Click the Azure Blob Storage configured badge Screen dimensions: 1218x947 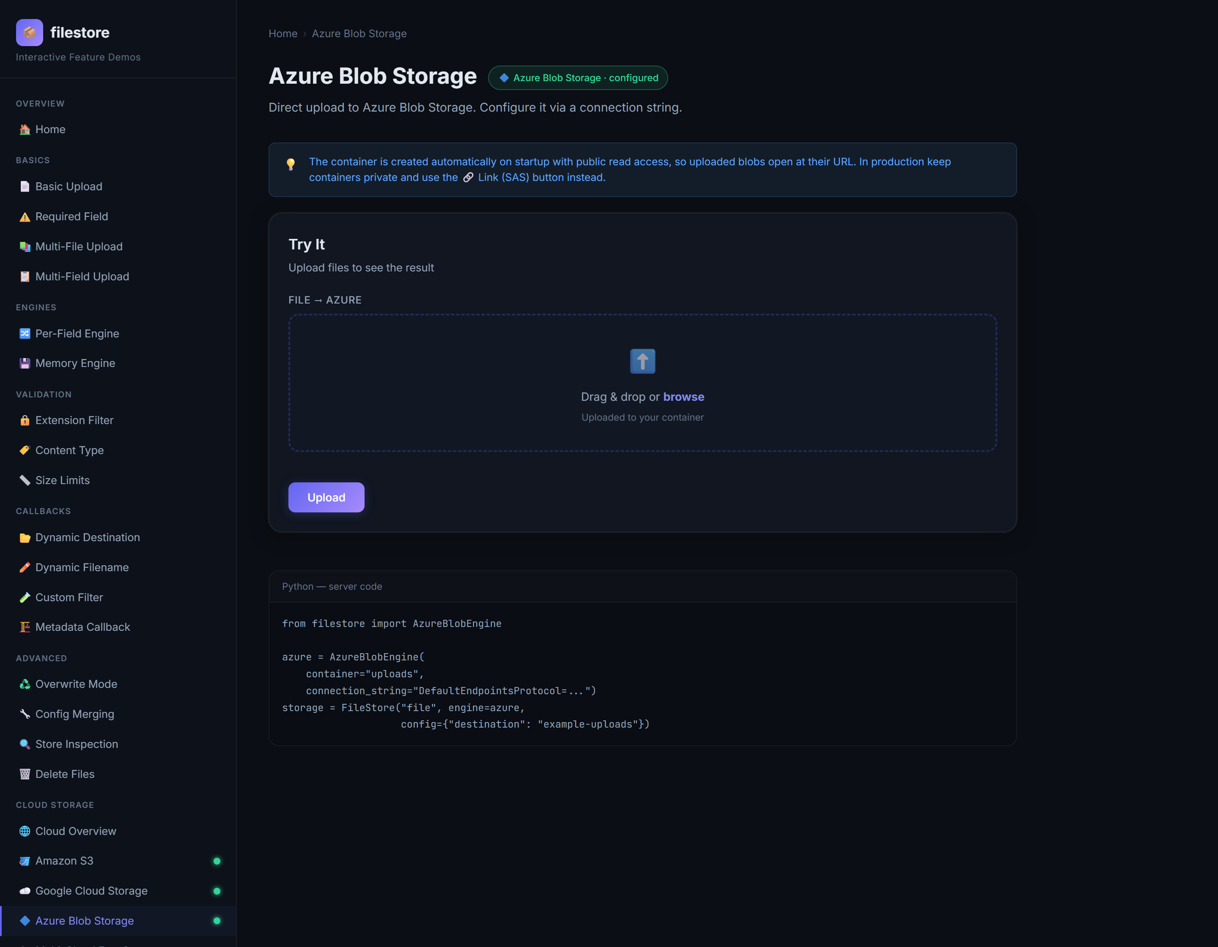(x=578, y=77)
